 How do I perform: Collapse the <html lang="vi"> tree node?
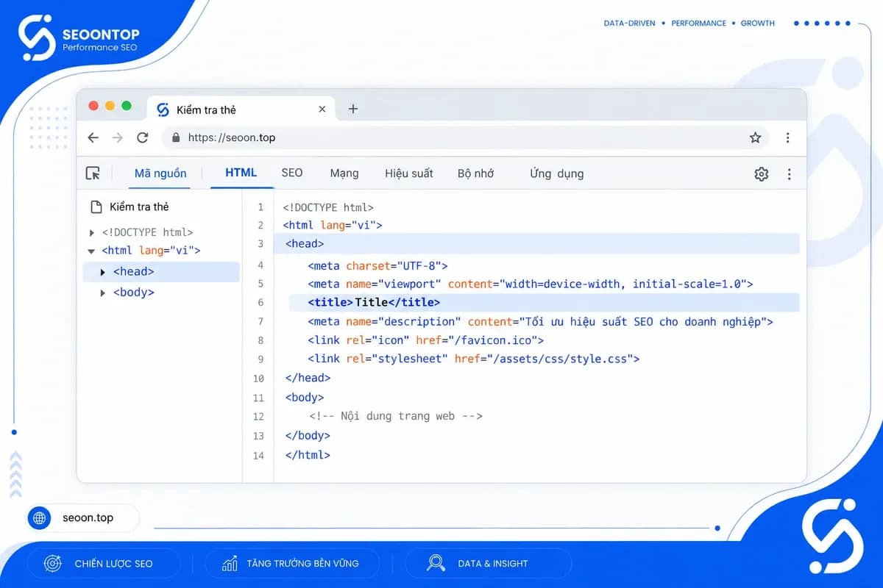point(91,251)
